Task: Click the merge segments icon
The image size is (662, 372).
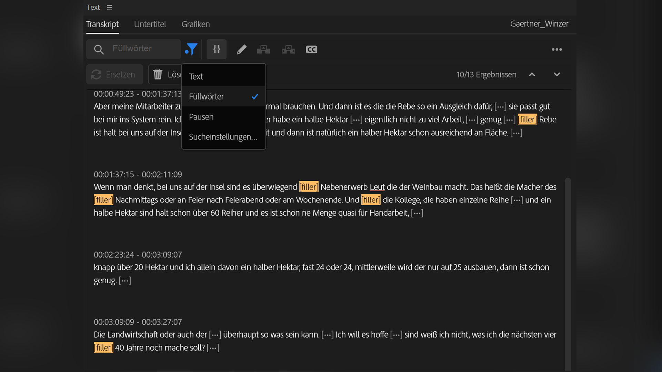Action: coord(263,49)
